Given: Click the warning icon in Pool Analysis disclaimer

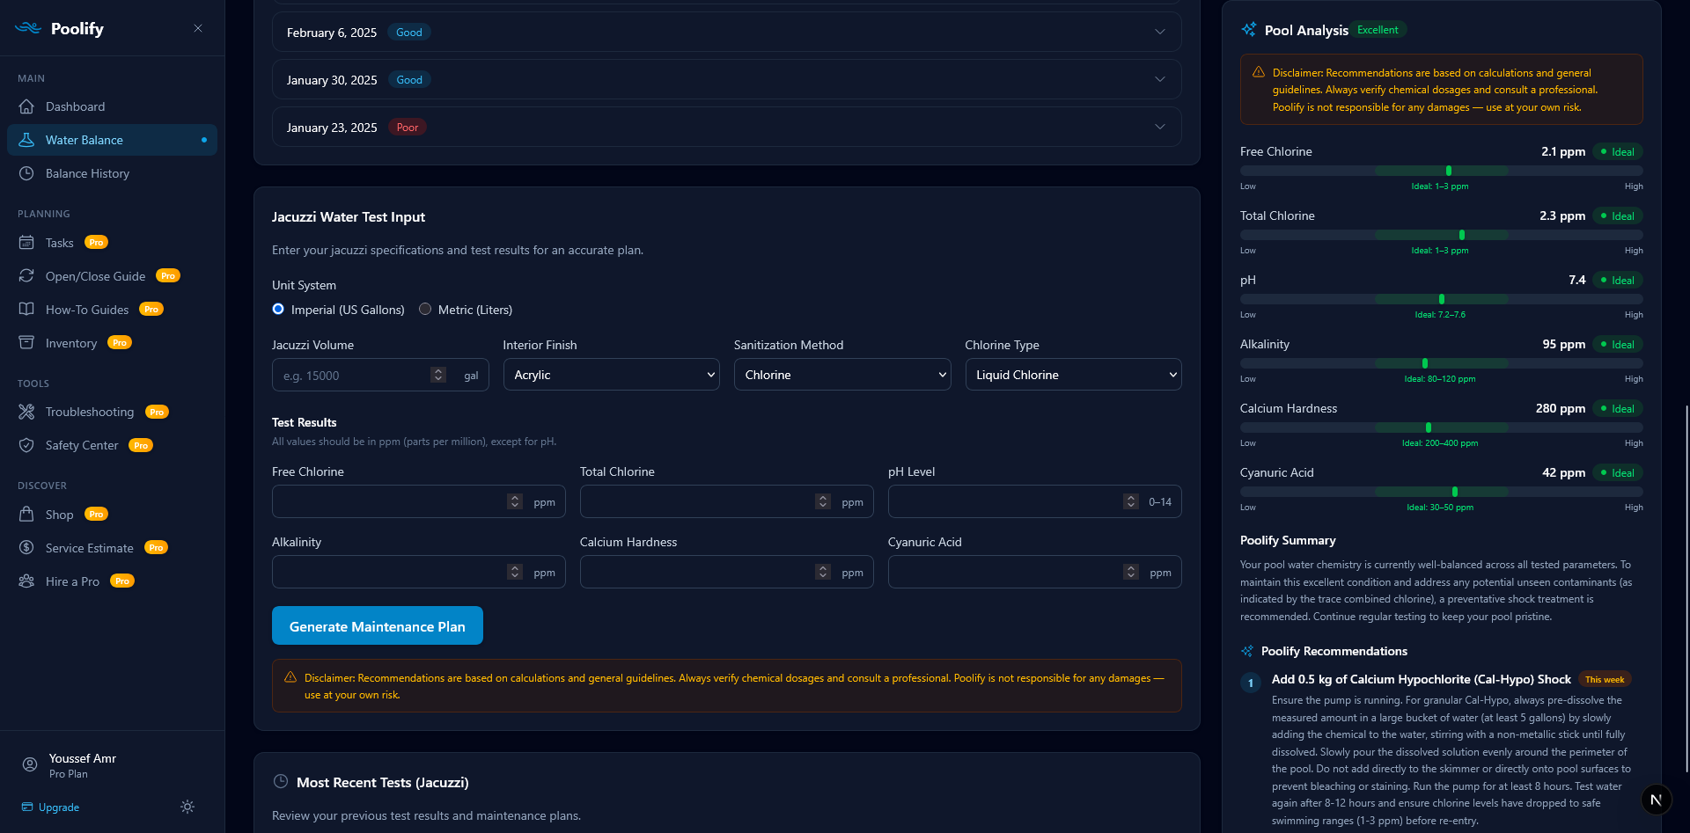Looking at the screenshot, I should [1259, 72].
